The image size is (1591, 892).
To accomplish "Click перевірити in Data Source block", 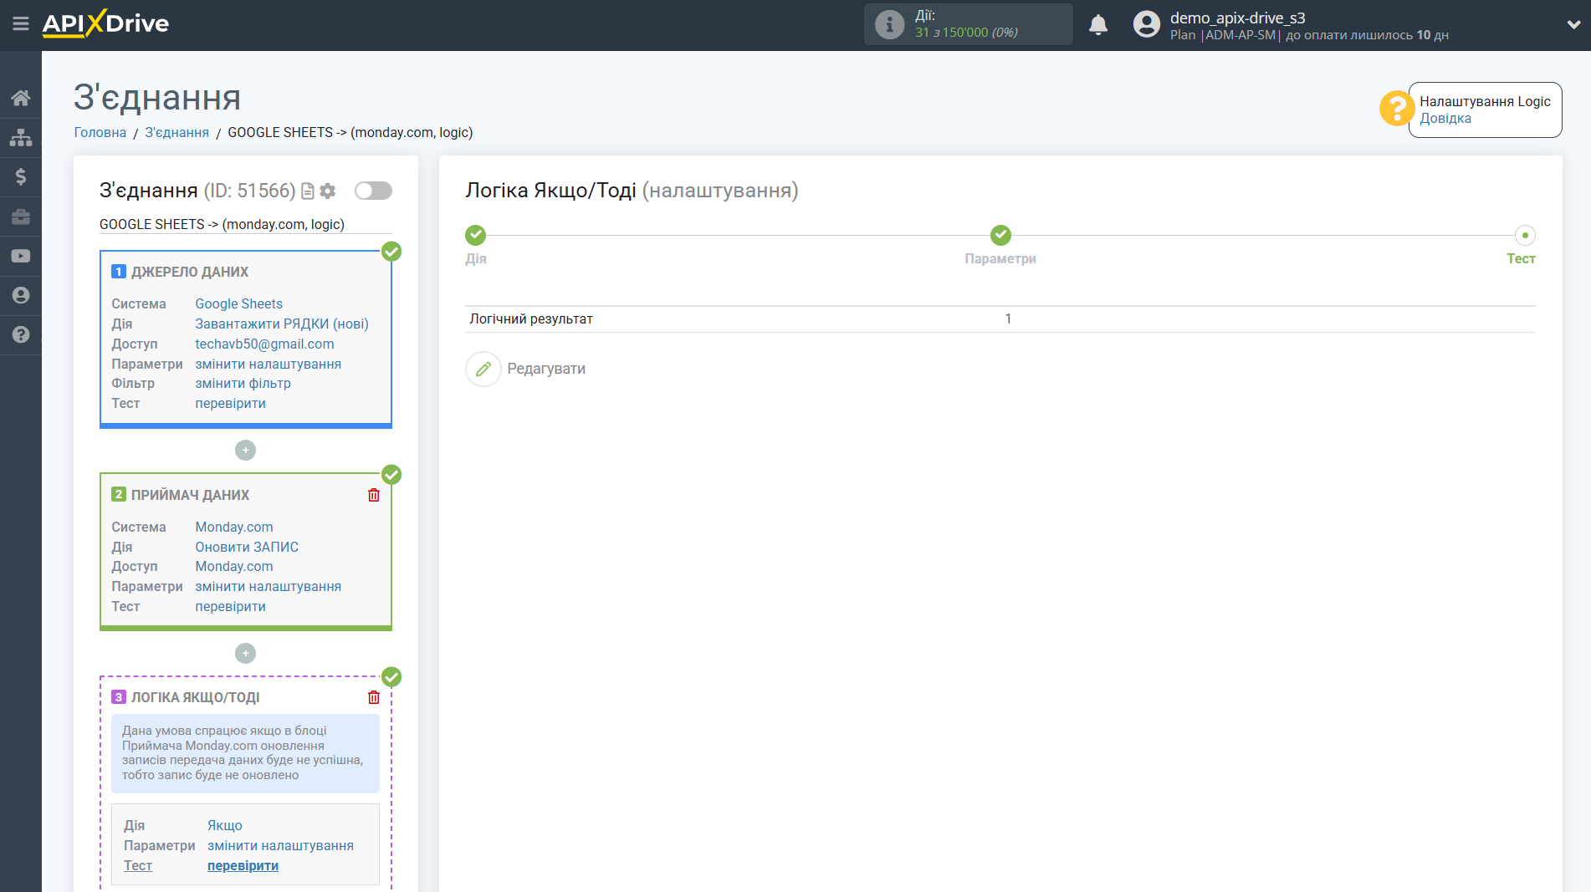I will pos(230,403).
